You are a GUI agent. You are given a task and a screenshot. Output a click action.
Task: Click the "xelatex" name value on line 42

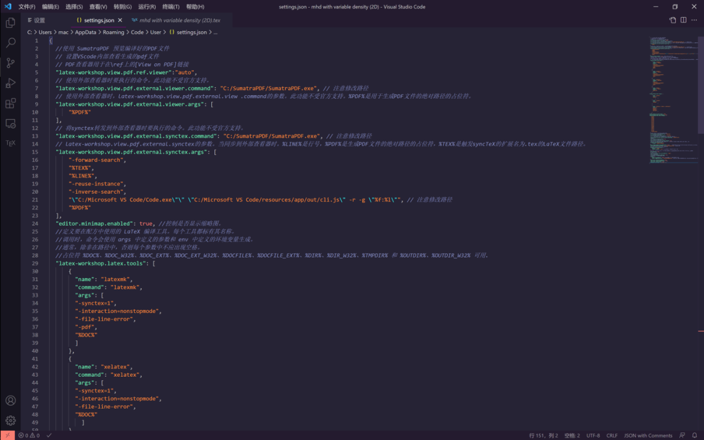tap(115, 367)
